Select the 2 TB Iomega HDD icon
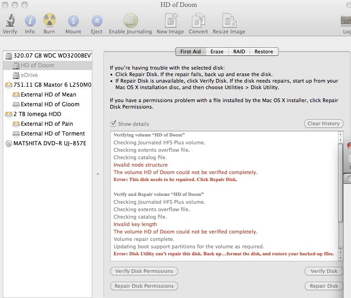 coord(8,114)
